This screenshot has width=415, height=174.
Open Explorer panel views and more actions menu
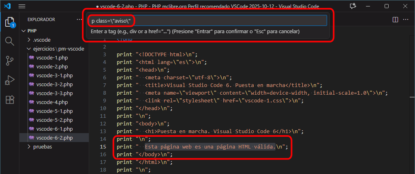79,19
